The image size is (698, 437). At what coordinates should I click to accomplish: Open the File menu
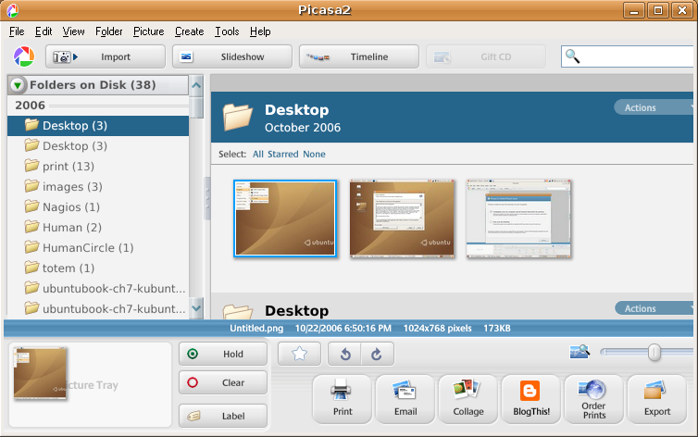17,31
